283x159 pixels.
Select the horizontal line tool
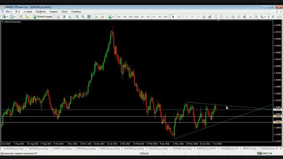192,17
